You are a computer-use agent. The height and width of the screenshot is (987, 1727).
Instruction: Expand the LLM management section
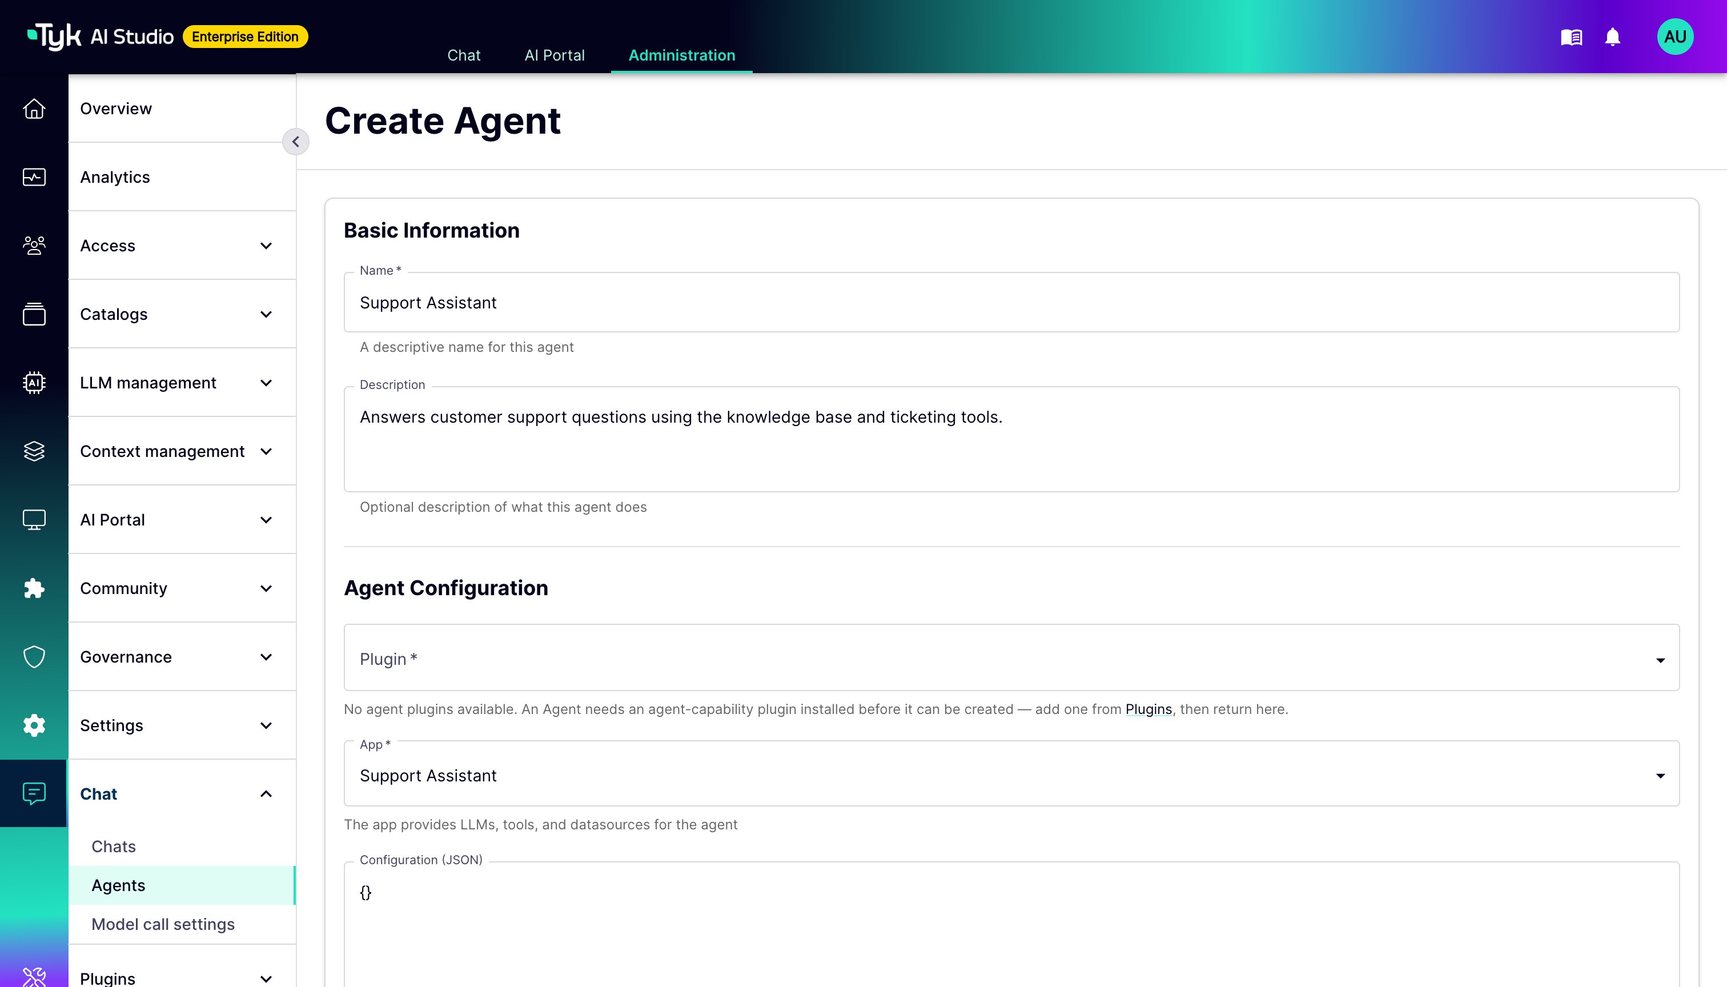click(x=182, y=382)
